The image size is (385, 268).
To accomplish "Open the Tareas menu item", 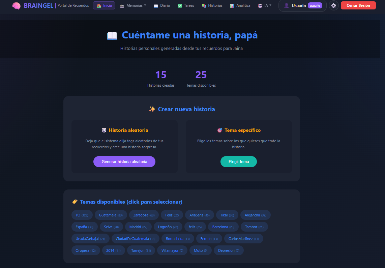I will [x=186, y=6].
